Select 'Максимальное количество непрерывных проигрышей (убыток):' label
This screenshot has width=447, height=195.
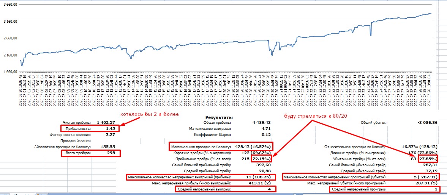coord(336,177)
